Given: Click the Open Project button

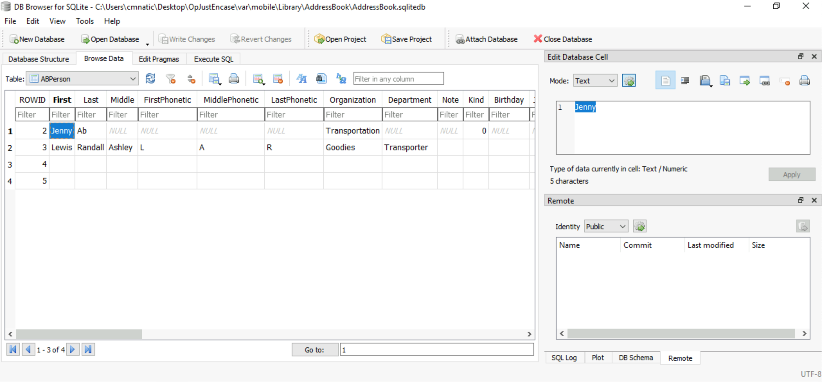Looking at the screenshot, I should (x=340, y=39).
